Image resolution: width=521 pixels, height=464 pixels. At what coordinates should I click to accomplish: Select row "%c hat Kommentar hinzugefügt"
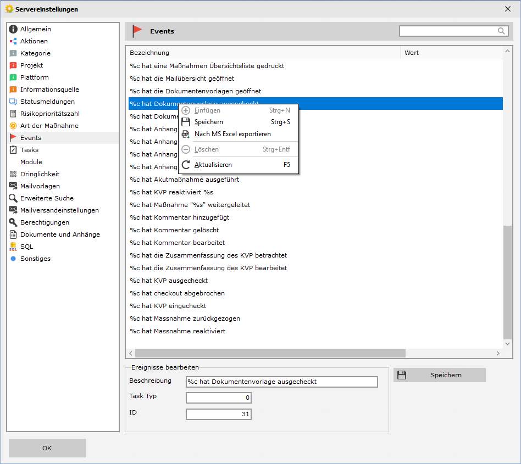315,217
